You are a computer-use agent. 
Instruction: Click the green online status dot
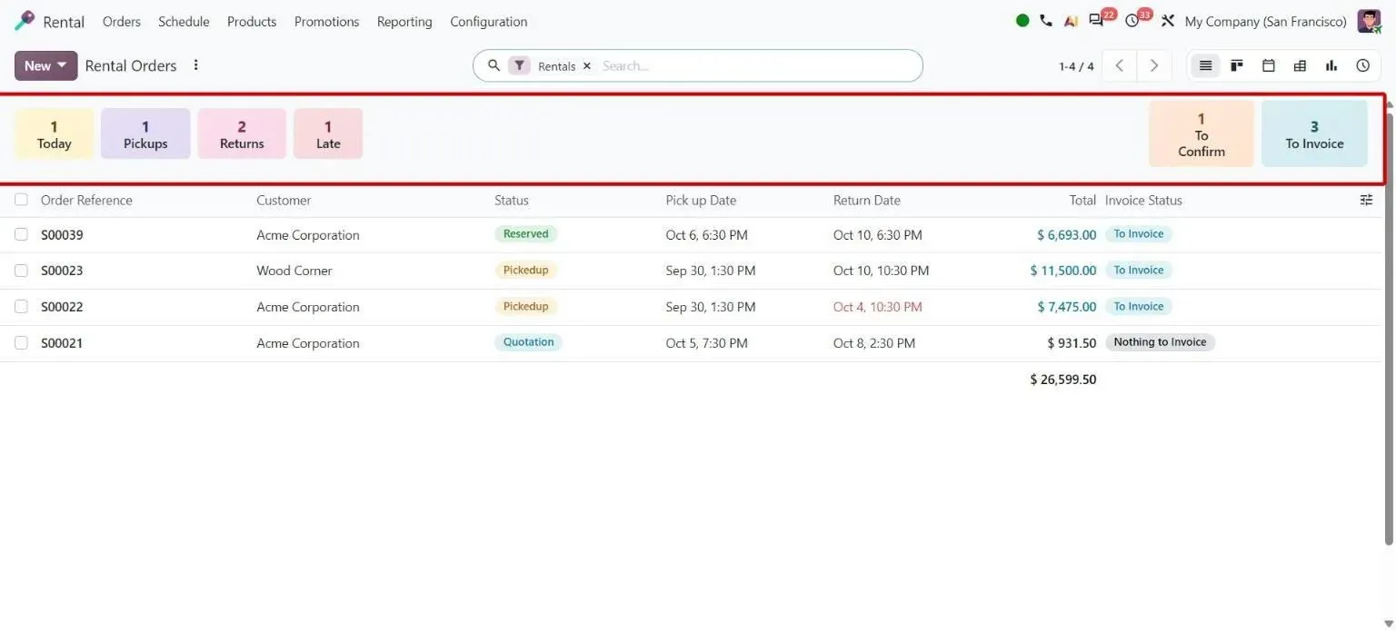[1022, 21]
